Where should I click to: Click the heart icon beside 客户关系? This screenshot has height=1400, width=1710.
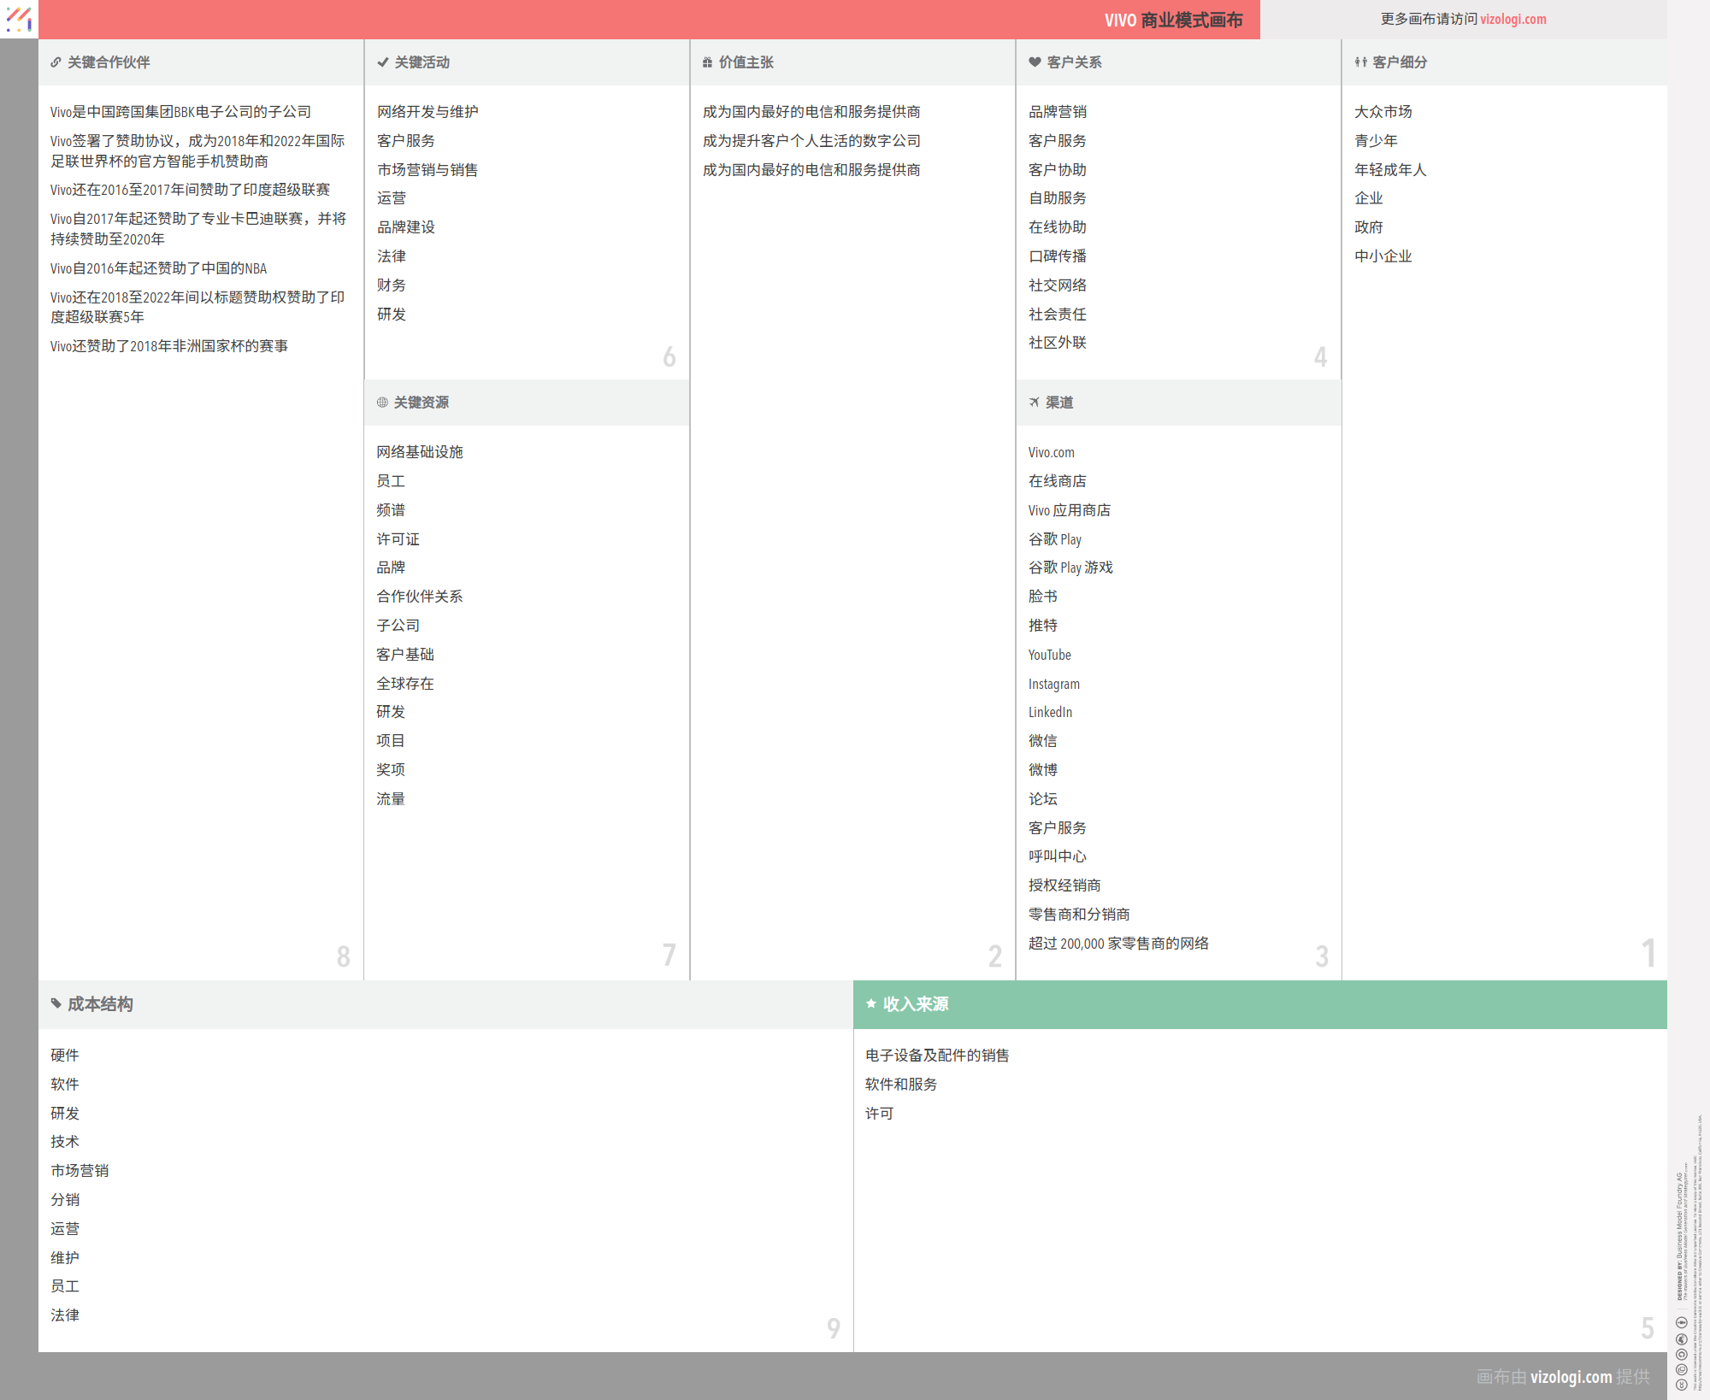[x=1035, y=62]
